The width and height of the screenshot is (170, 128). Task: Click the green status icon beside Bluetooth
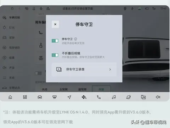pos(140,8)
